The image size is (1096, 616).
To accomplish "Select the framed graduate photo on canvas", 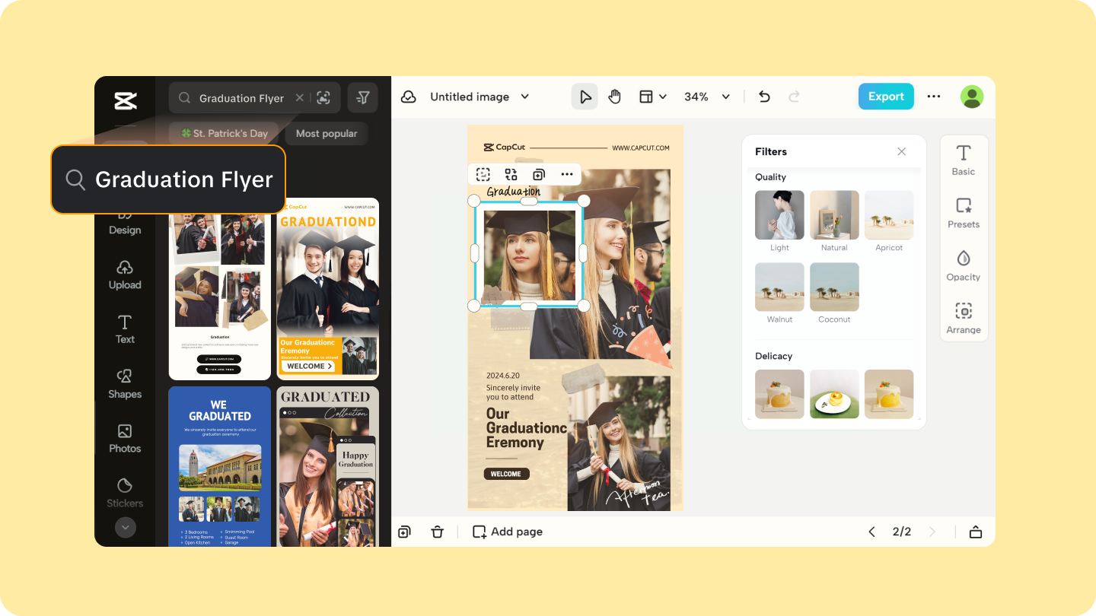I will (529, 254).
